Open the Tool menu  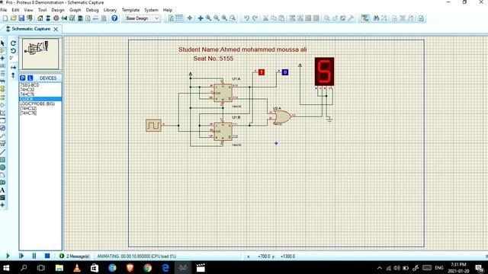coord(42,10)
